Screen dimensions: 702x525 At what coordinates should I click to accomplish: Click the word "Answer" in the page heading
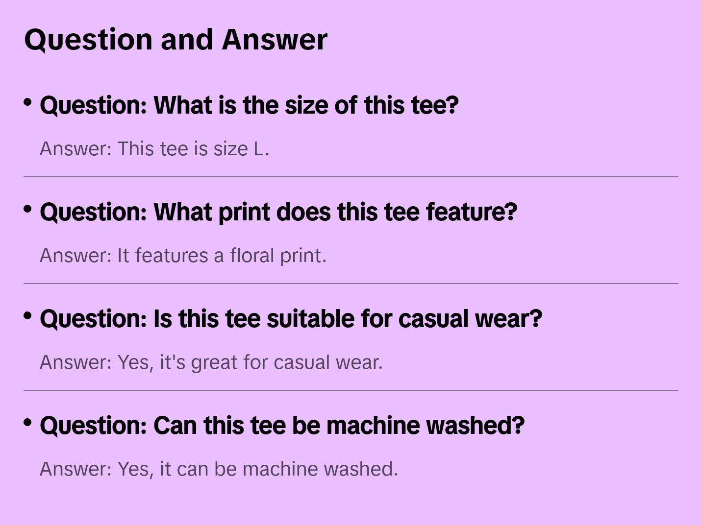275,39
